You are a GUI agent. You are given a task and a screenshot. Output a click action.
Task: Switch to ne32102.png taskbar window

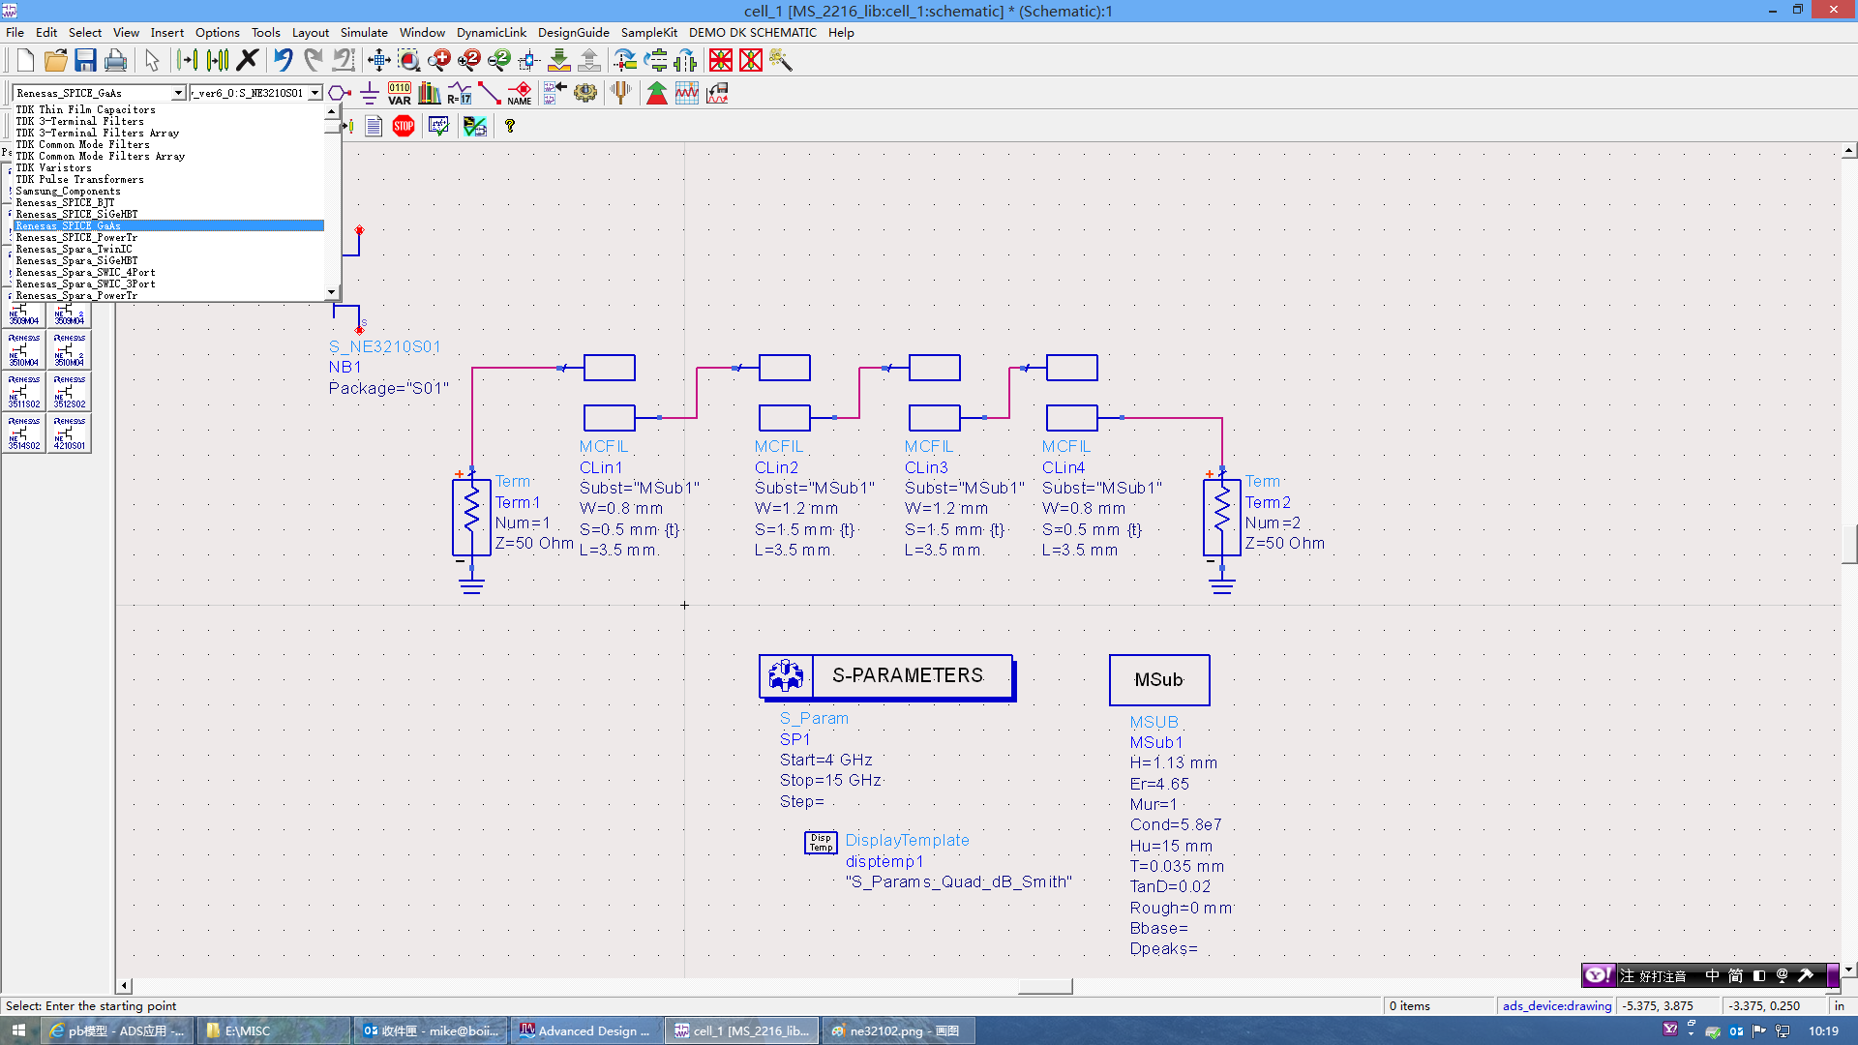click(896, 1030)
